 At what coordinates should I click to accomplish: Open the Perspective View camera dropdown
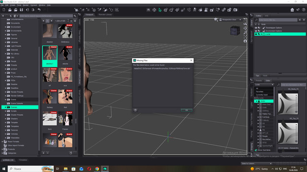pyautogui.click(x=230, y=20)
